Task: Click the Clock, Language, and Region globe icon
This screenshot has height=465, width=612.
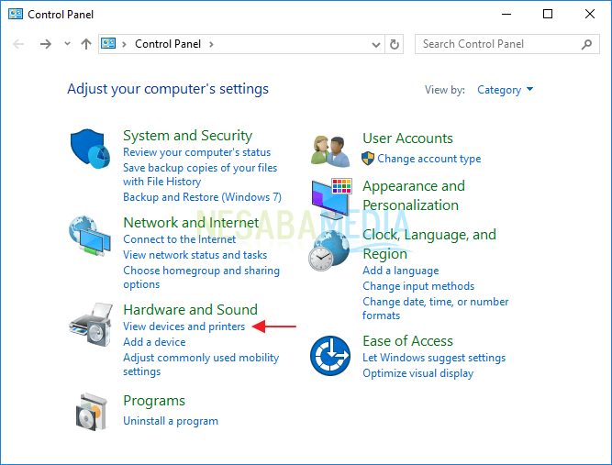Action: (329, 250)
